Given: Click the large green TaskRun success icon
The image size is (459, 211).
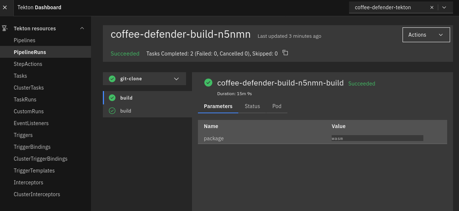Looking at the screenshot, I should (x=208, y=83).
